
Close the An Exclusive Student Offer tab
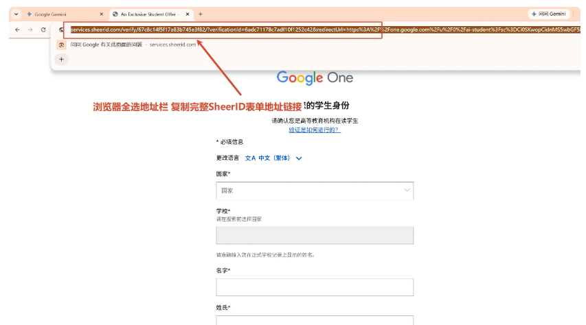click(x=188, y=14)
